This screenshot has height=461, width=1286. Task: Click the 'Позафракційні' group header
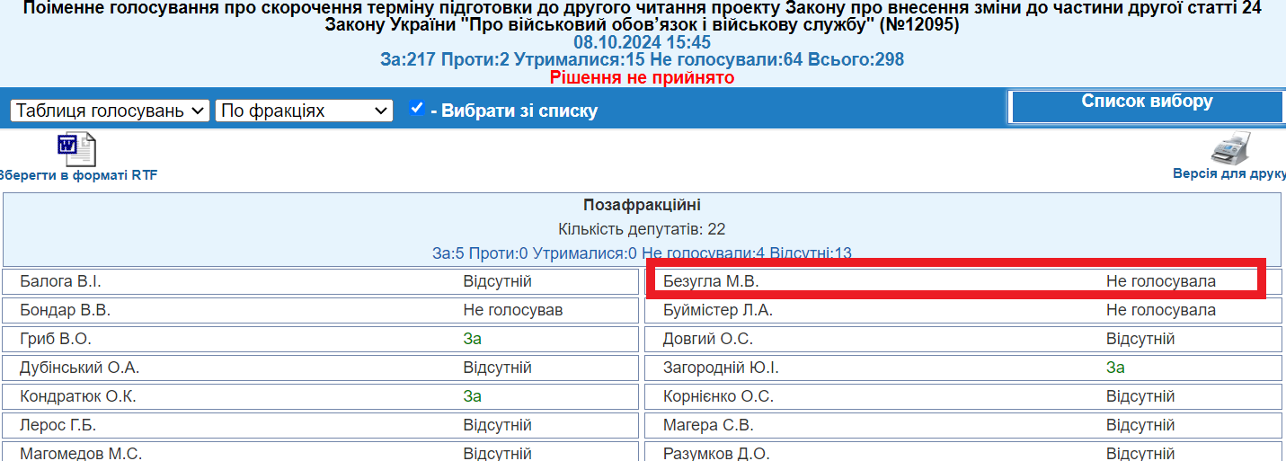click(x=642, y=205)
